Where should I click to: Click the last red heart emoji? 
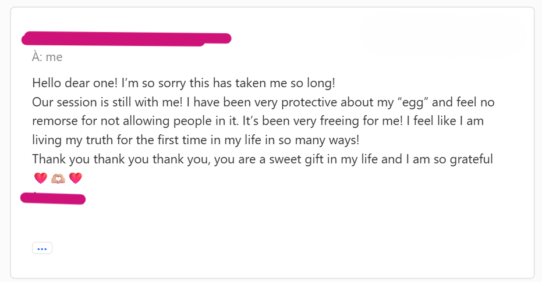point(76,178)
